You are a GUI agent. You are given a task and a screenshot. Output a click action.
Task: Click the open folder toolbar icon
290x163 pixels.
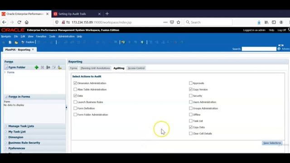click(16, 42)
